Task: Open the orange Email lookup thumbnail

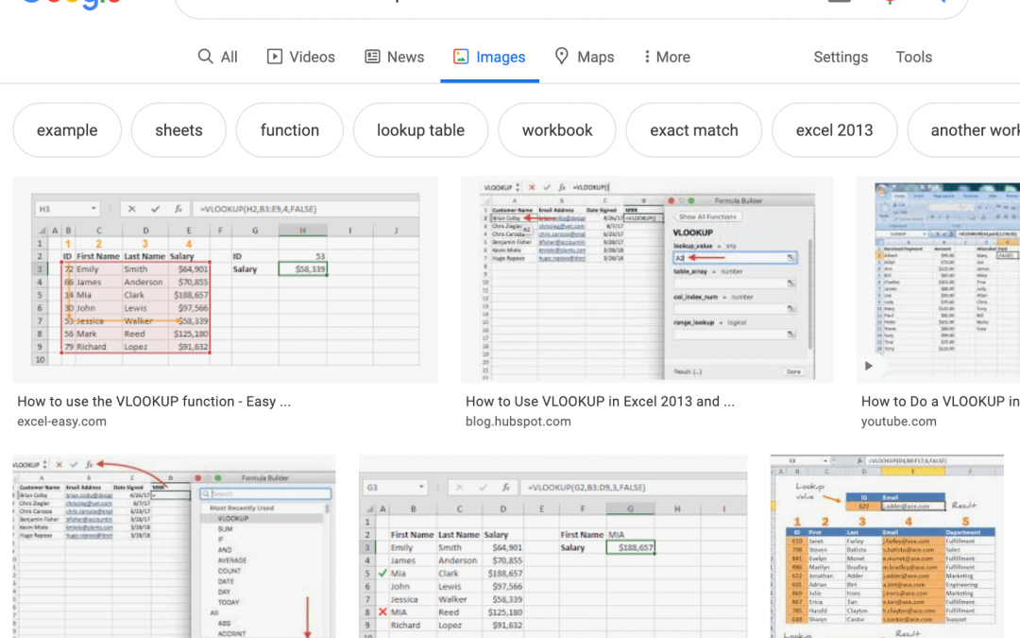Action: point(887,546)
